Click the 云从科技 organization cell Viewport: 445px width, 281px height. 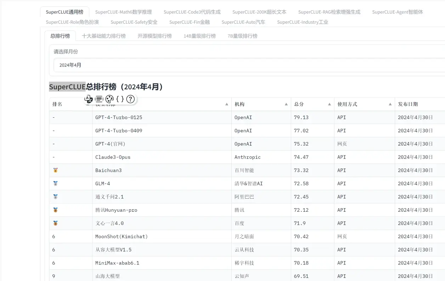(261, 250)
